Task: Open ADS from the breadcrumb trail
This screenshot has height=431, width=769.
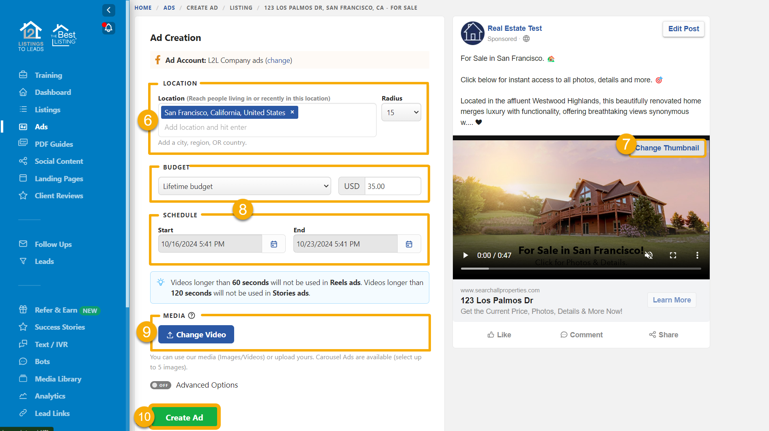Action: [x=169, y=7]
